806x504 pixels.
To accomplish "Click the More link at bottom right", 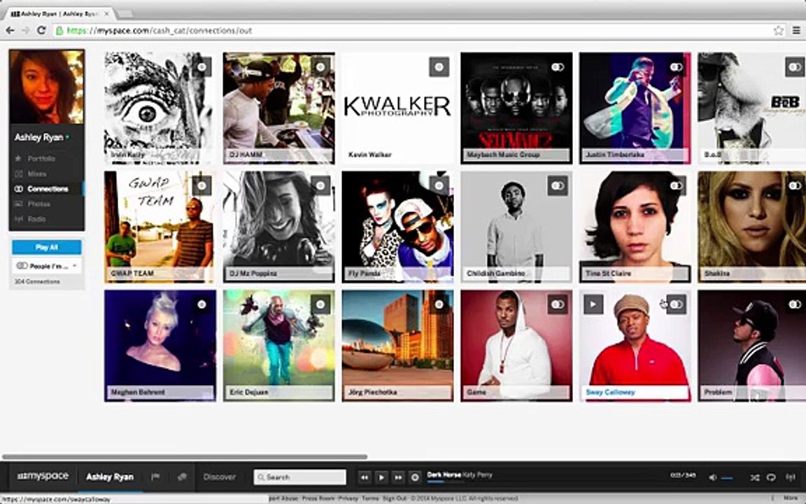I will [x=790, y=498].
